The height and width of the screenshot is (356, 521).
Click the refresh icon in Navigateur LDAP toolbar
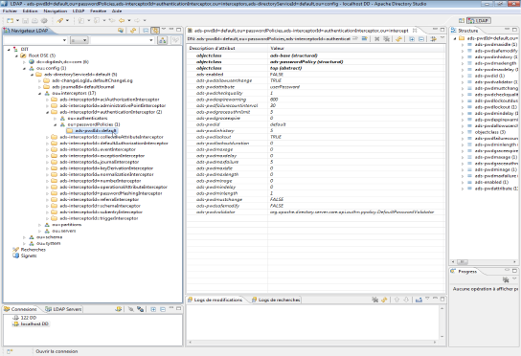point(133,31)
